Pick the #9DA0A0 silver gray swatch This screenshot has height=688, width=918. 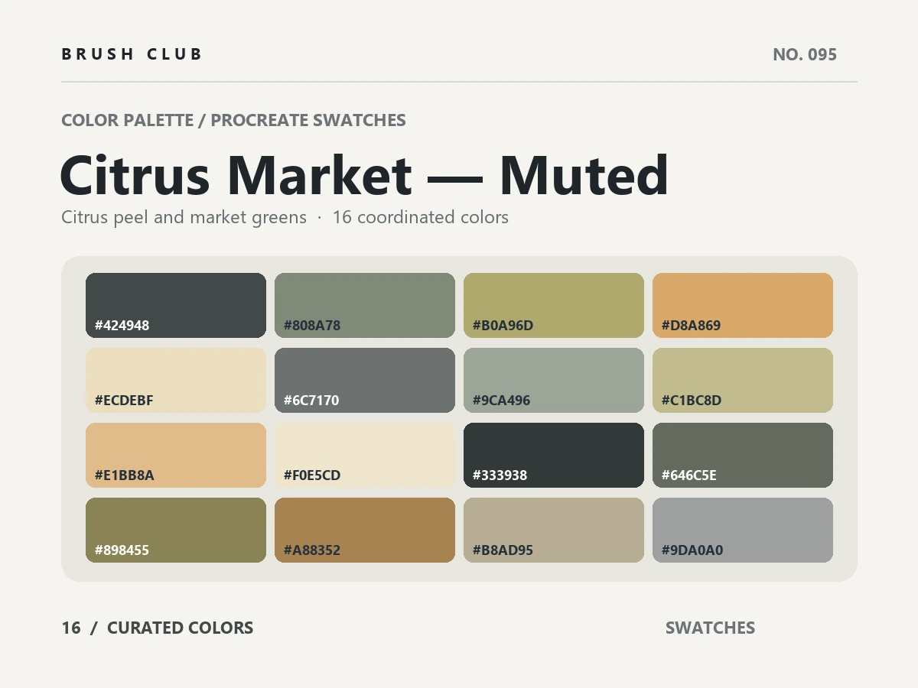(x=743, y=530)
